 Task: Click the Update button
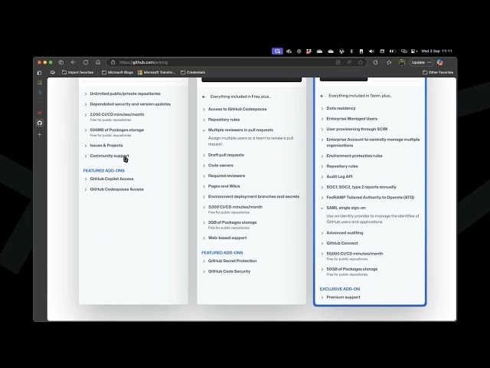click(x=421, y=62)
